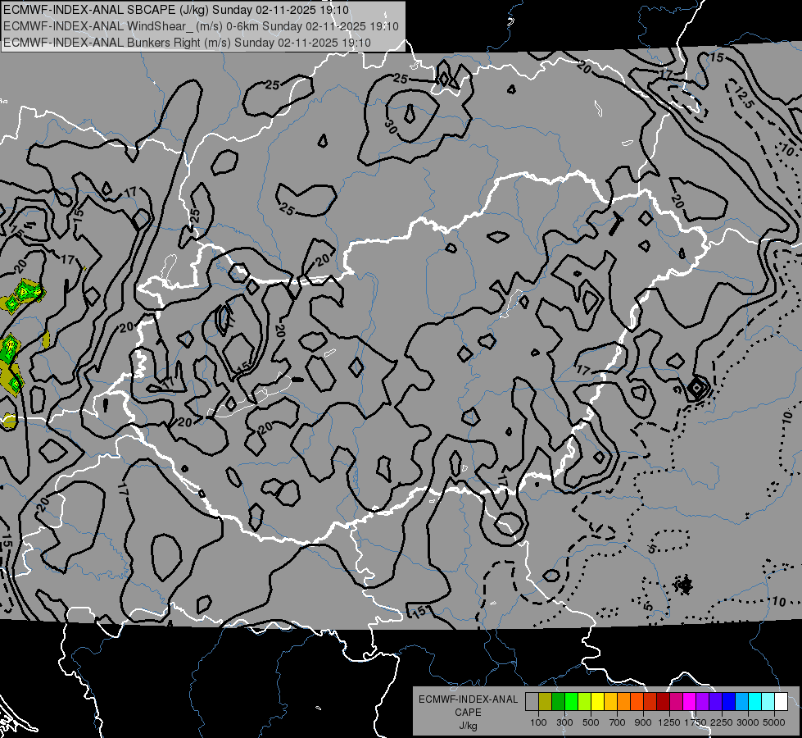Pick the pure yellow legend swatch
This screenshot has height=738, width=802.
pos(597,701)
